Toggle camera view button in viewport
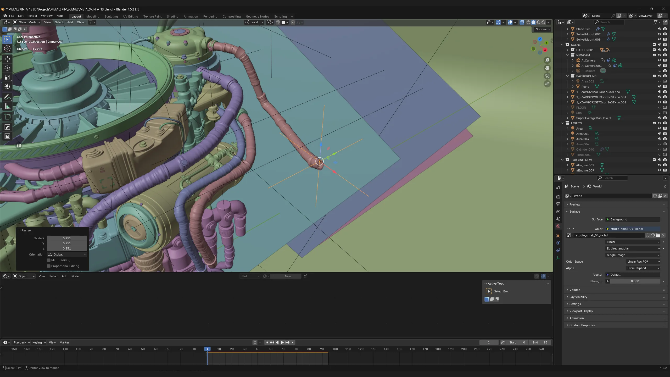The height and width of the screenshot is (377, 670). 547,76
